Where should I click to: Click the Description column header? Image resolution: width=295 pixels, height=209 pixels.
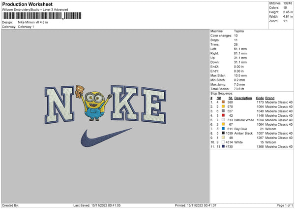pyautogui.click(x=243, y=98)
